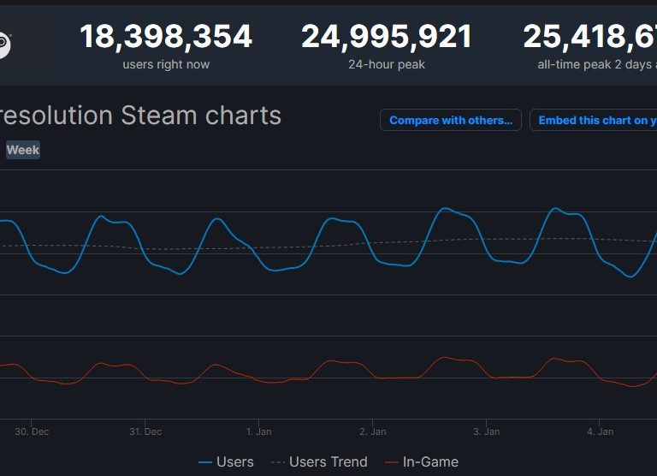Click the 2. Jan axis label
This screenshot has width=657, height=476.
372,431
